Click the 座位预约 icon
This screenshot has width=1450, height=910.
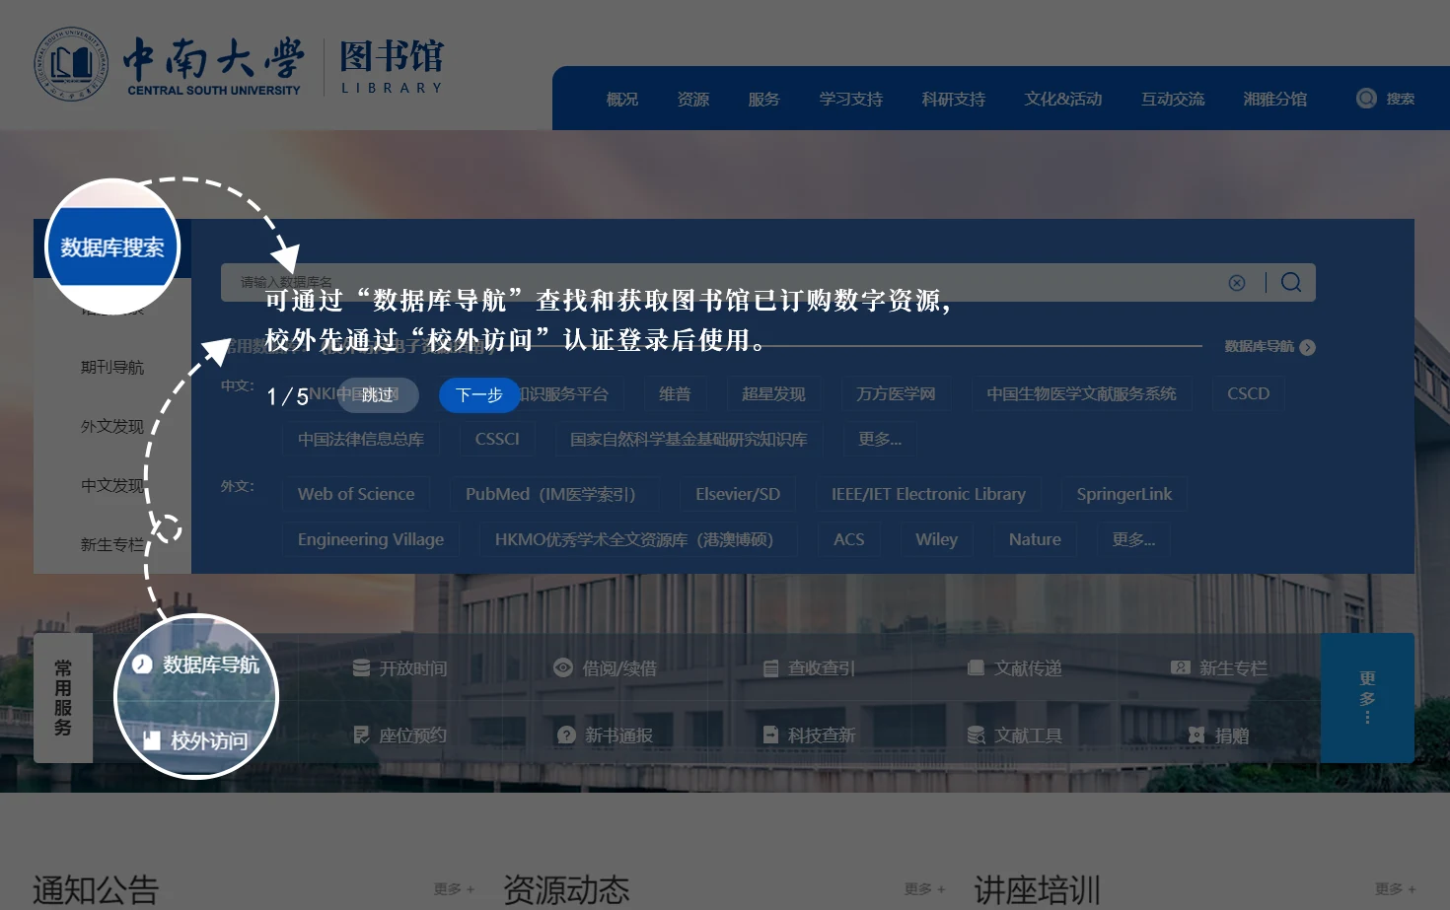[361, 735]
